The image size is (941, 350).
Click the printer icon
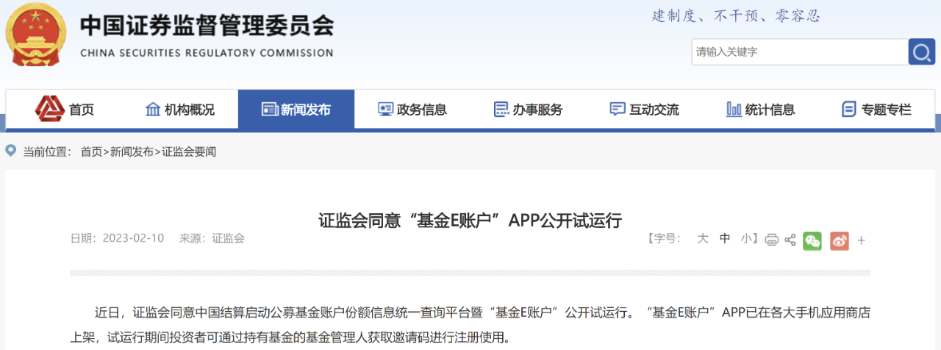click(771, 240)
